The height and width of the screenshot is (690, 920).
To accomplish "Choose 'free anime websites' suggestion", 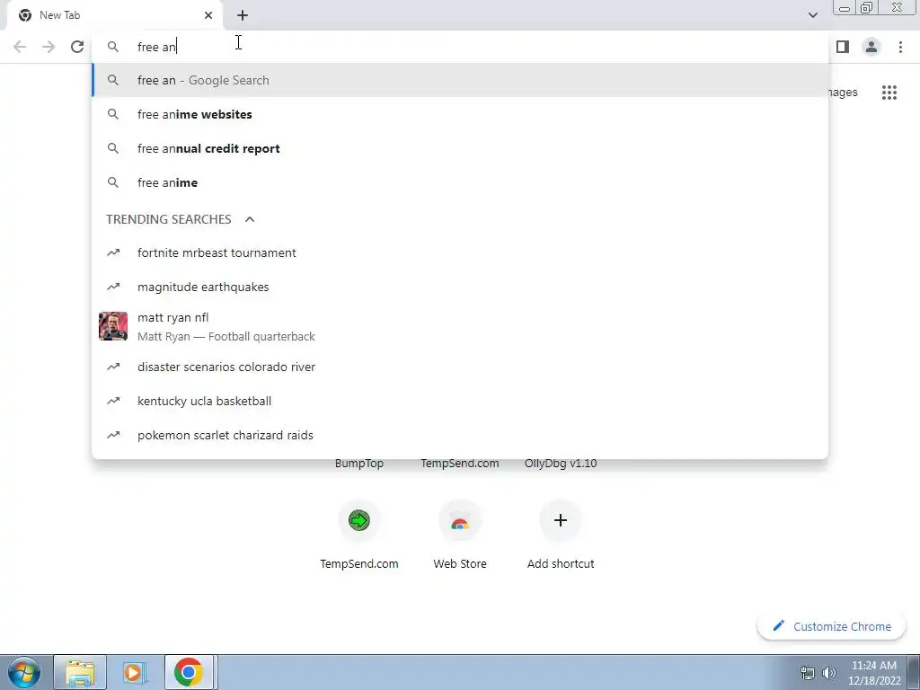I will click(460, 114).
